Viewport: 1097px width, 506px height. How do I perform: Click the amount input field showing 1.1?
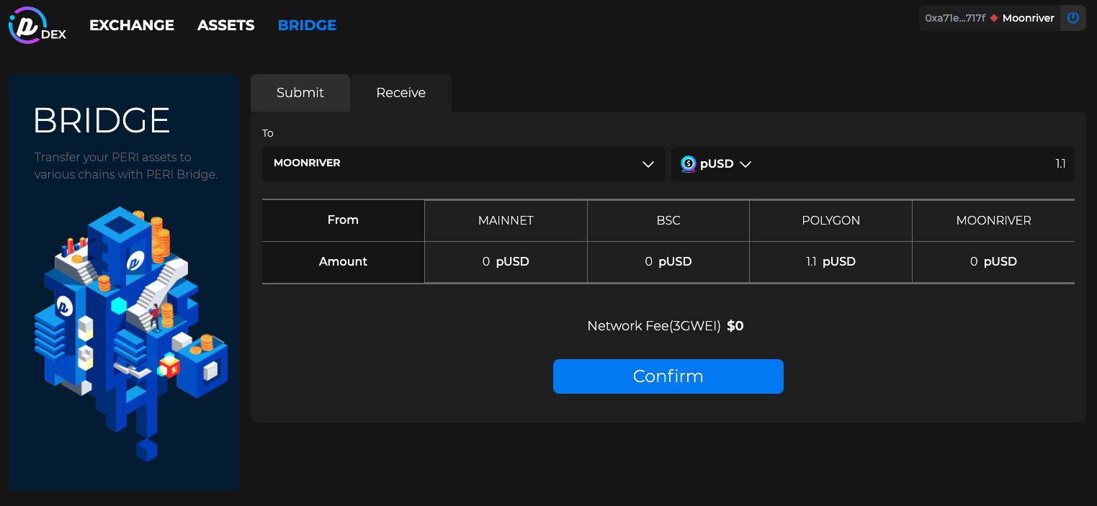(915, 164)
